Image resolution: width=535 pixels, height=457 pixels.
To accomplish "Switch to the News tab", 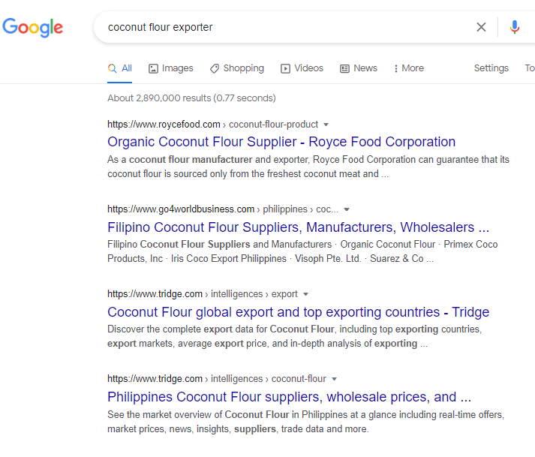I will tap(359, 68).
